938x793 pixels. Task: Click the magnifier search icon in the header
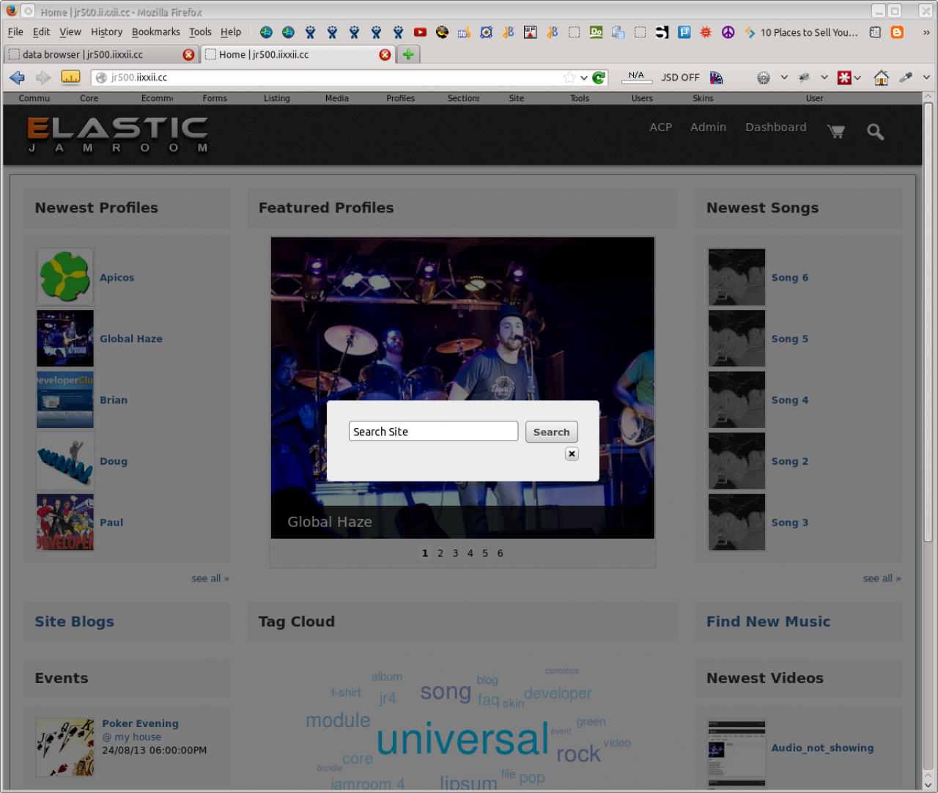pyautogui.click(x=875, y=132)
